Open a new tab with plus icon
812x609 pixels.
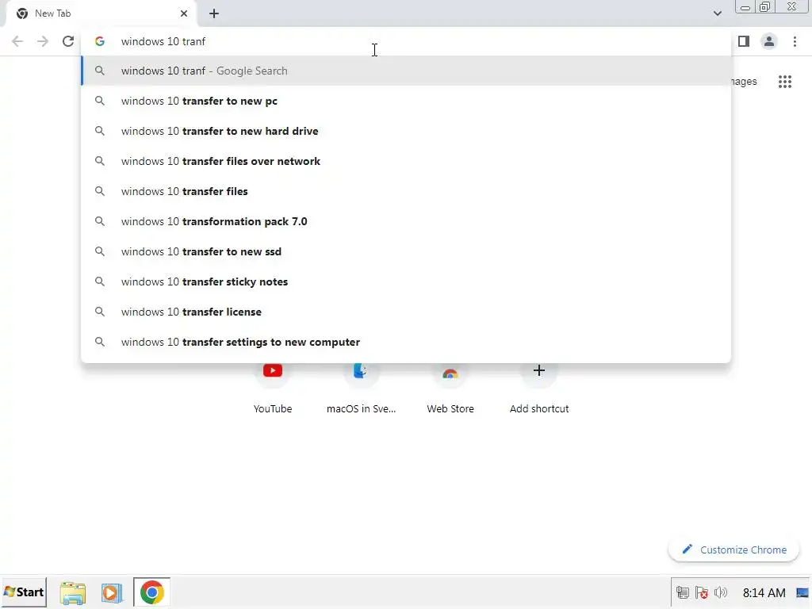(214, 13)
